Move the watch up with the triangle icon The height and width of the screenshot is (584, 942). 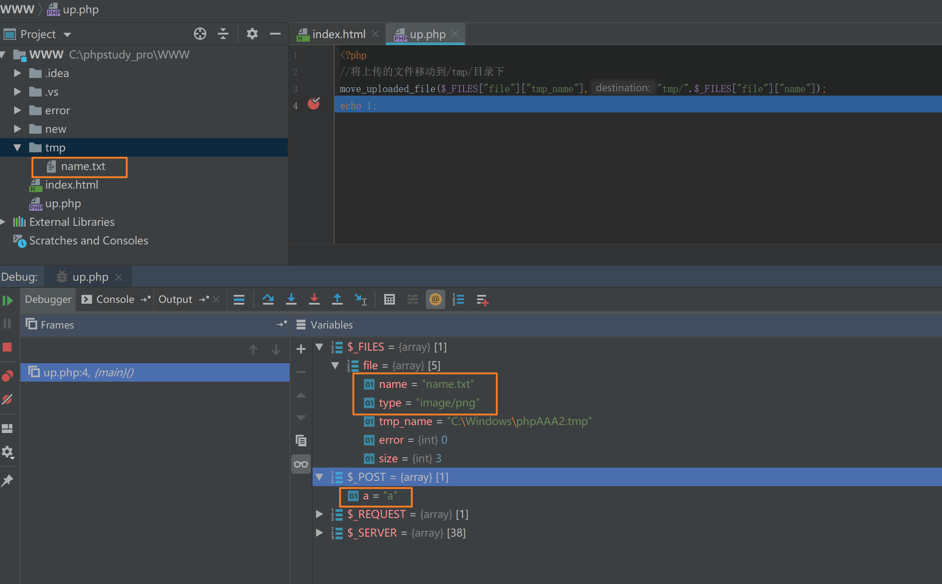301,395
